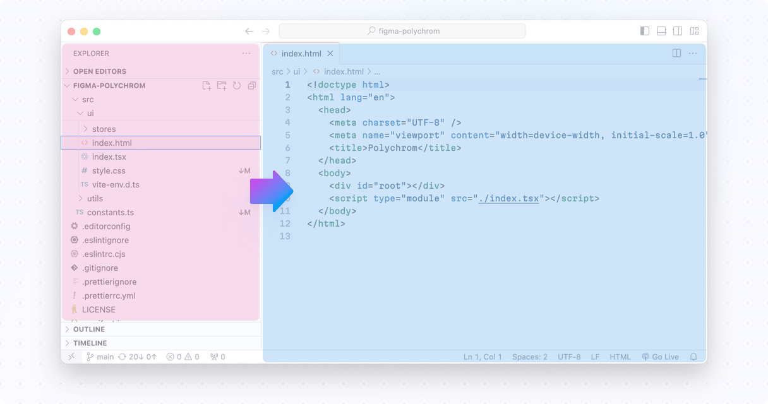Image resolution: width=768 pixels, height=404 pixels.
Task: Open notifications bell in status bar
Action: coord(693,357)
